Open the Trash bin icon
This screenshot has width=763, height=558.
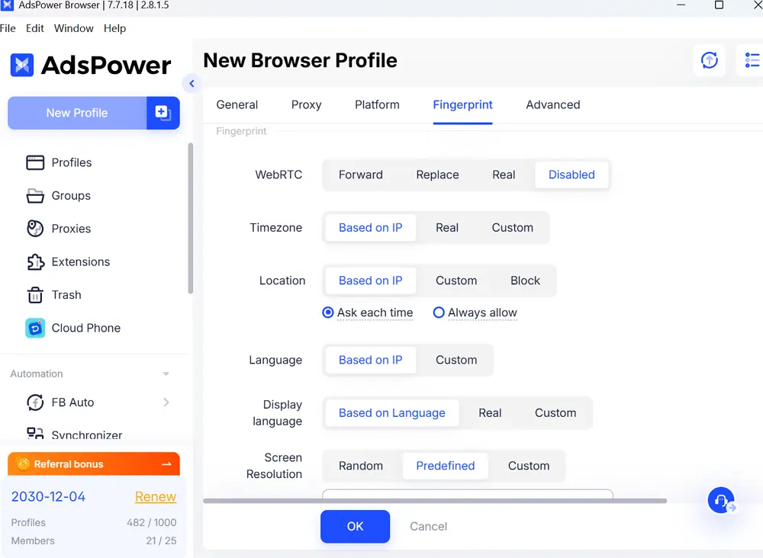pyautogui.click(x=35, y=295)
